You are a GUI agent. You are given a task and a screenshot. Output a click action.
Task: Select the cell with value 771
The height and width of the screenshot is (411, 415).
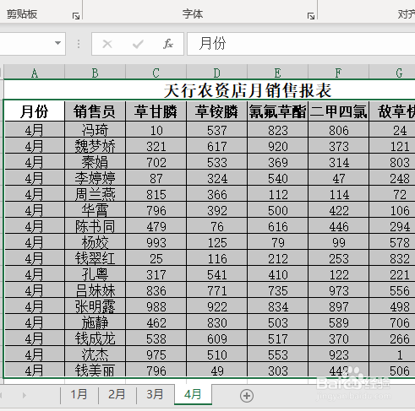217,290
